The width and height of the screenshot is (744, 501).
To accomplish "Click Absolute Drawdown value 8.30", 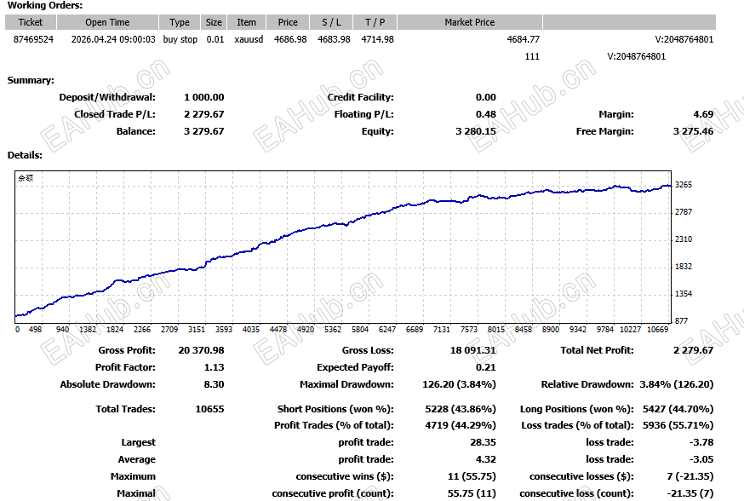I will click(214, 384).
